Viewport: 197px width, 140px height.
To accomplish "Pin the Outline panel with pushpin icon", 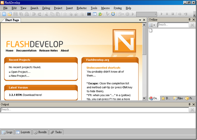I will point(189,20).
